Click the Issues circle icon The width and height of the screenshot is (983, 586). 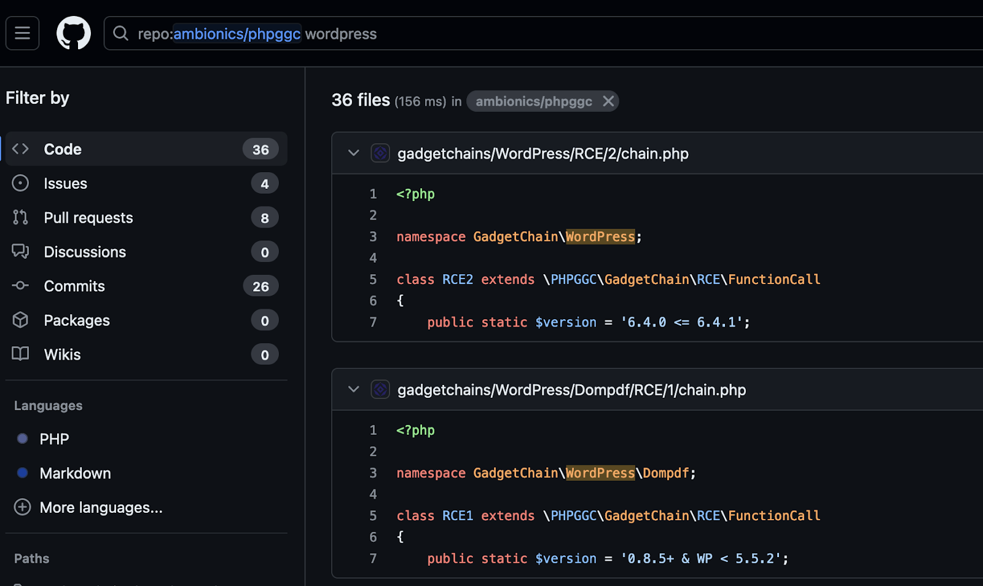coord(20,183)
